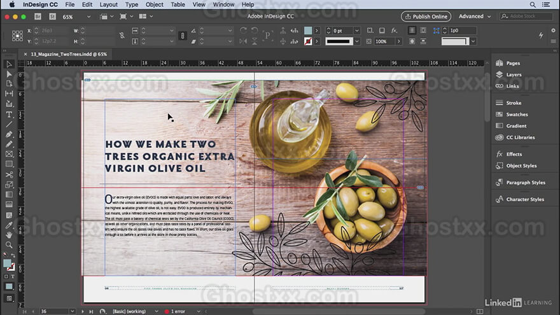Expand fill color options arrow
This screenshot has height=315, width=560.
coord(316,31)
